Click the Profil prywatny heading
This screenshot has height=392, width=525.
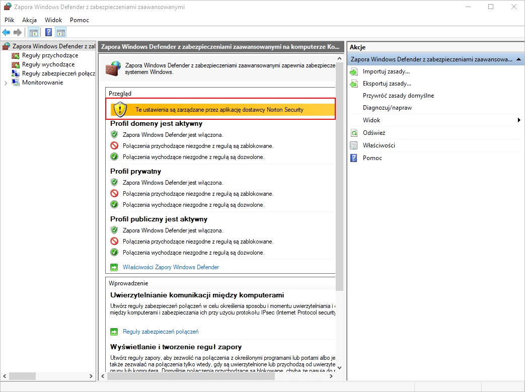click(x=135, y=172)
